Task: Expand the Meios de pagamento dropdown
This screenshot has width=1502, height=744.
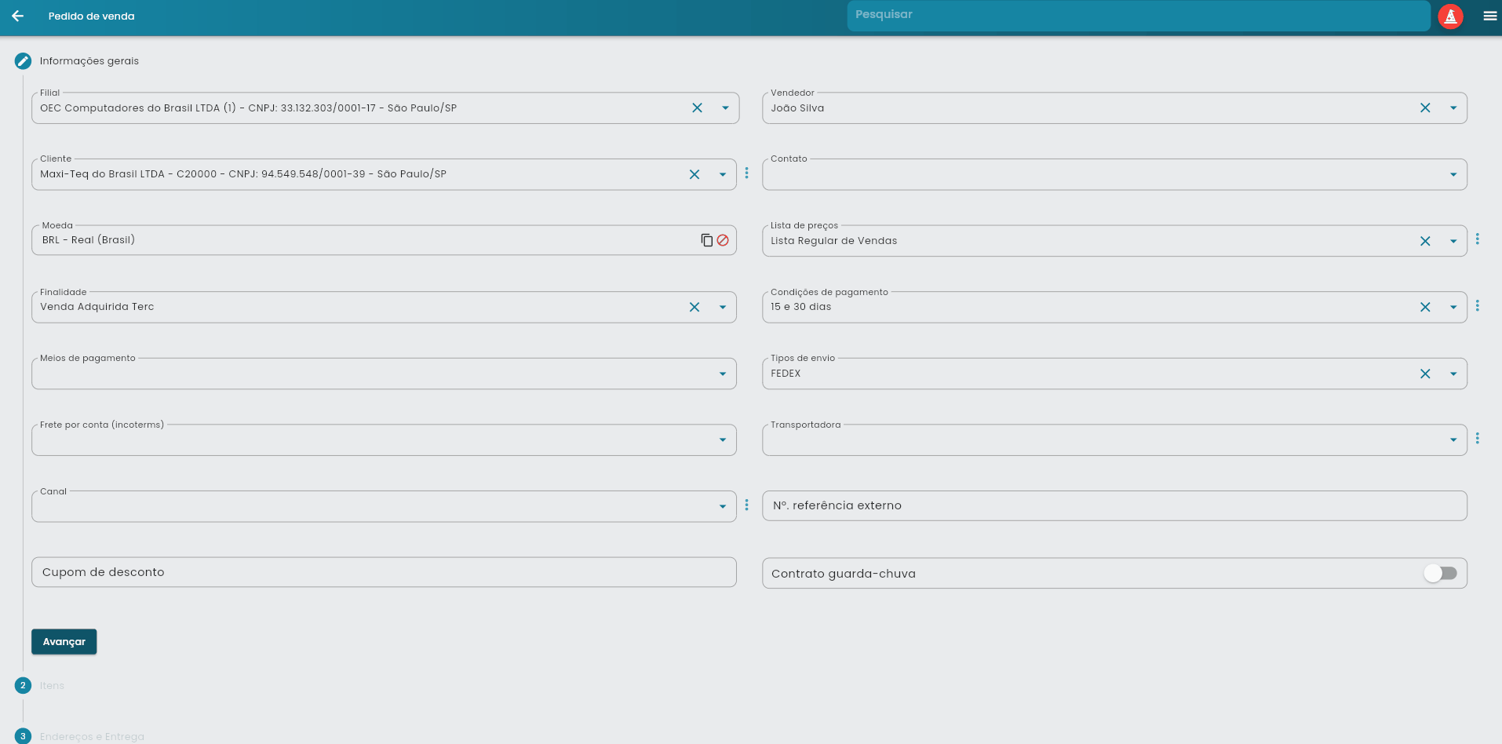Action: coord(722,374)
